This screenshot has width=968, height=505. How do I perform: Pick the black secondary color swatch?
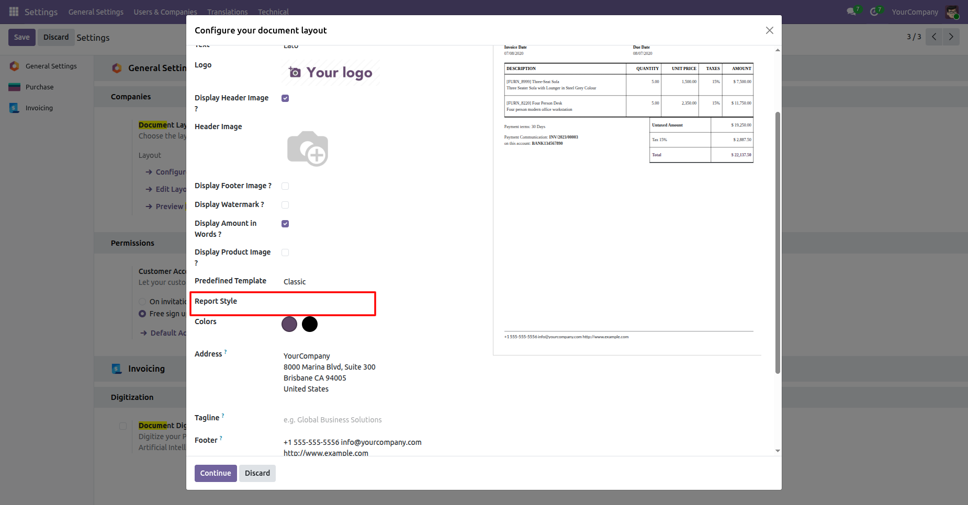click(x=310, y=324)
